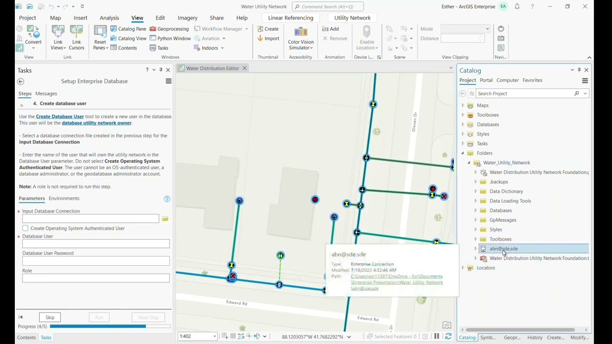Expand the Data Loading Tools folder
The image size is (612, 344).
click(476, 201)
